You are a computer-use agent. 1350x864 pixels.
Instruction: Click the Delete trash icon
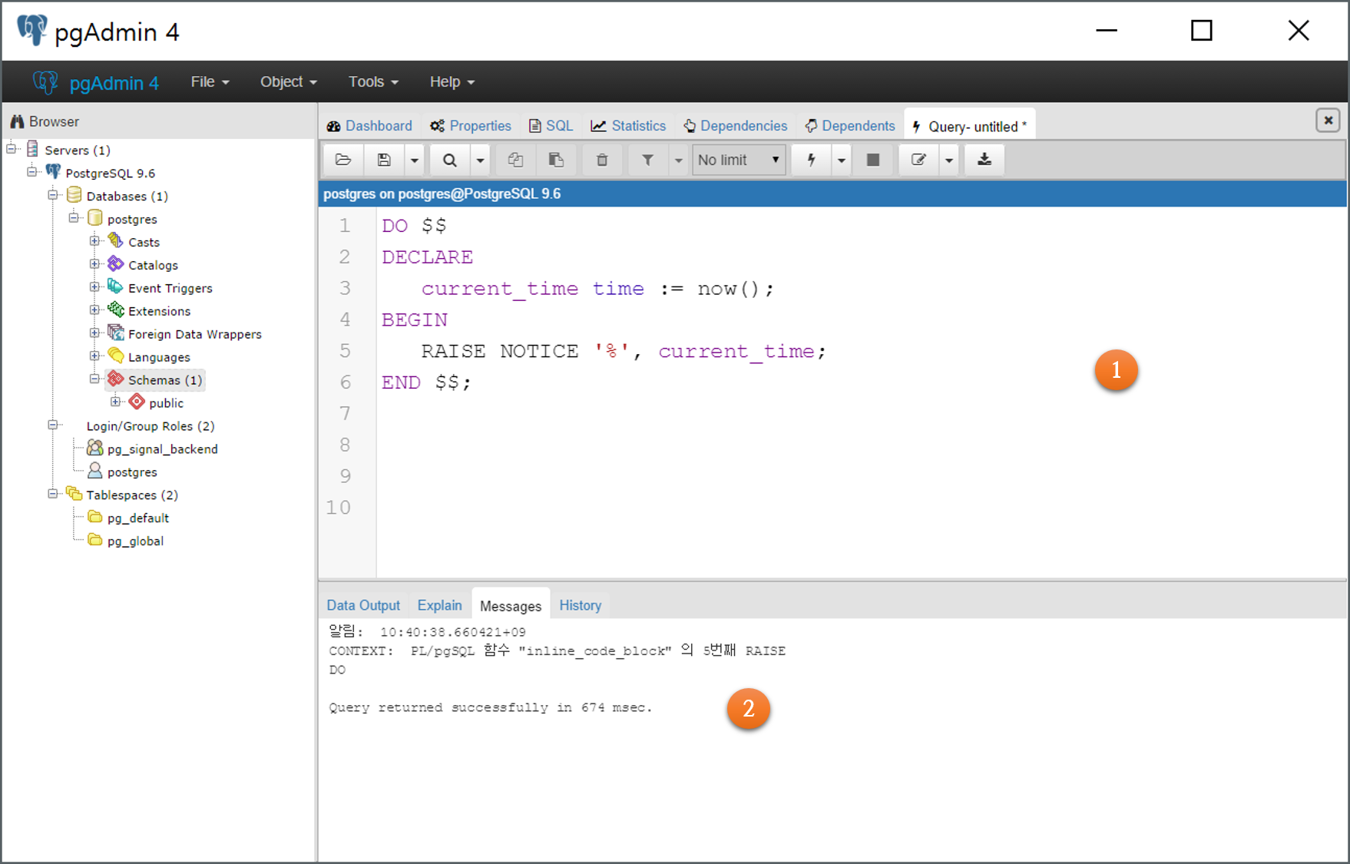point(602,160)
